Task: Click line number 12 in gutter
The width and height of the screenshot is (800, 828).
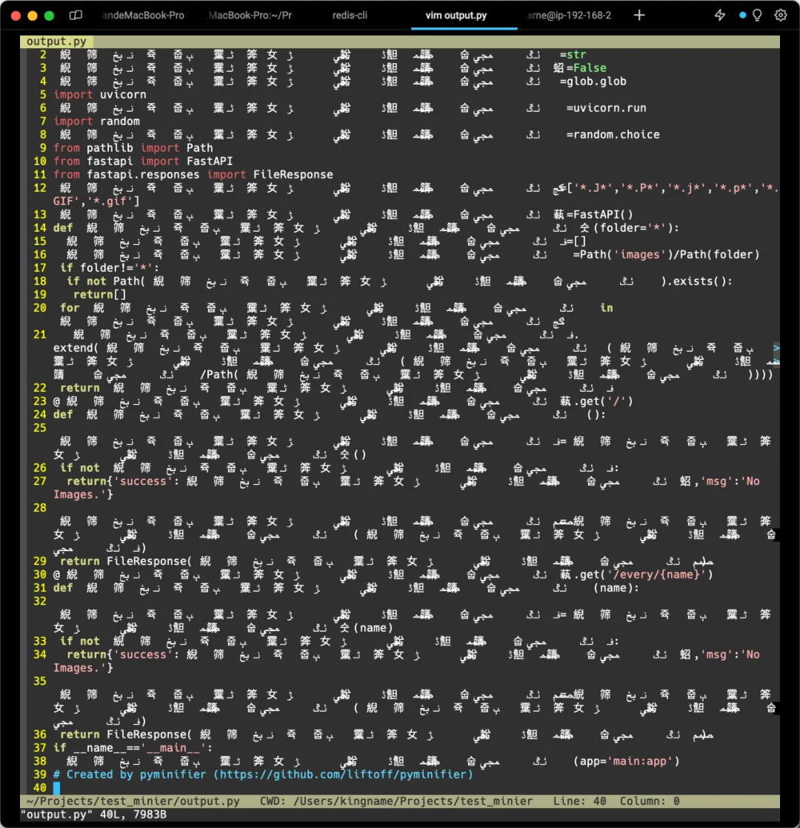Action: click(x=39, y=188)
